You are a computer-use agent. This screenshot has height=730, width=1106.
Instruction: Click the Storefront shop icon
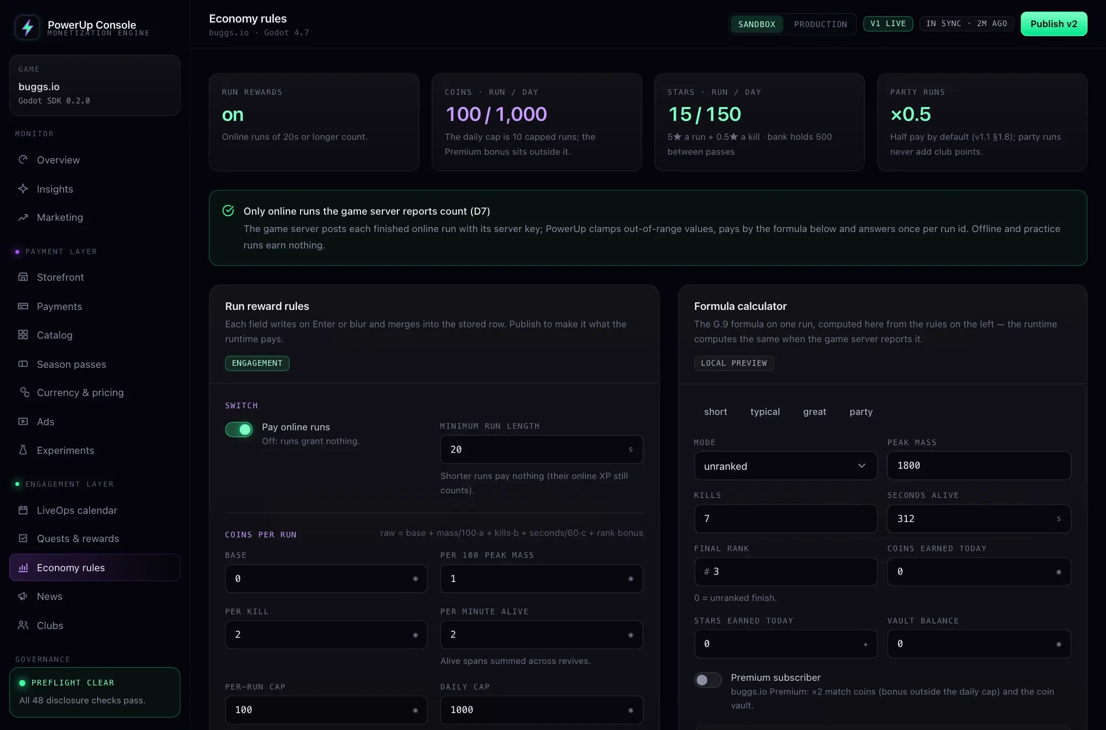click(x=23, y=277)
